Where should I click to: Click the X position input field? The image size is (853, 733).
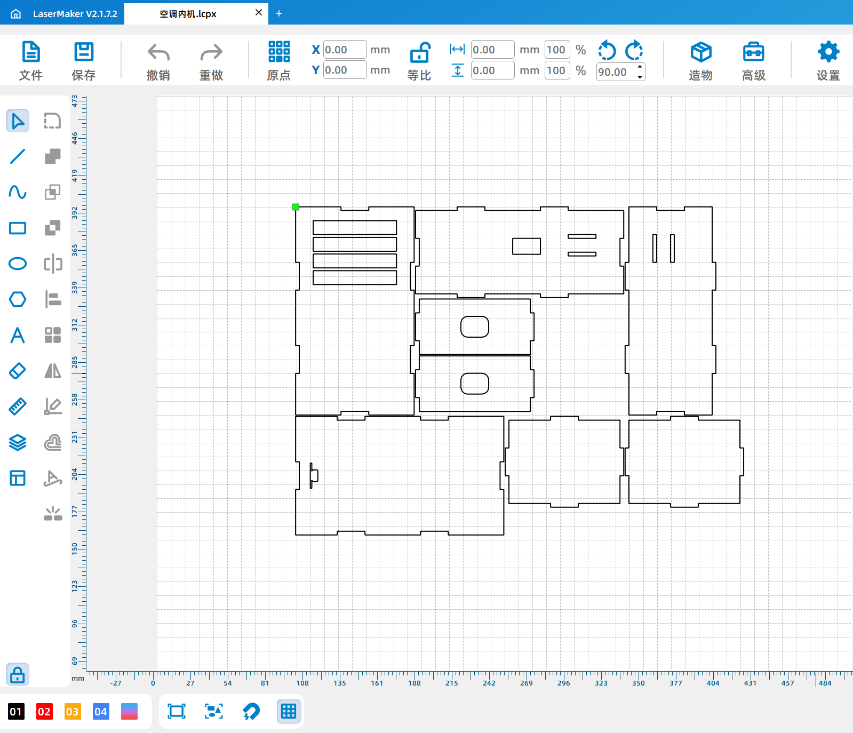pos(345,50)
